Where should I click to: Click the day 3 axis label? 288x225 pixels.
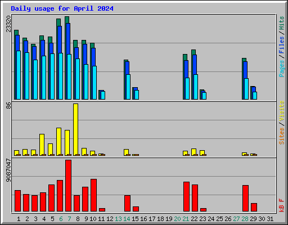click(x=35, y=219)
